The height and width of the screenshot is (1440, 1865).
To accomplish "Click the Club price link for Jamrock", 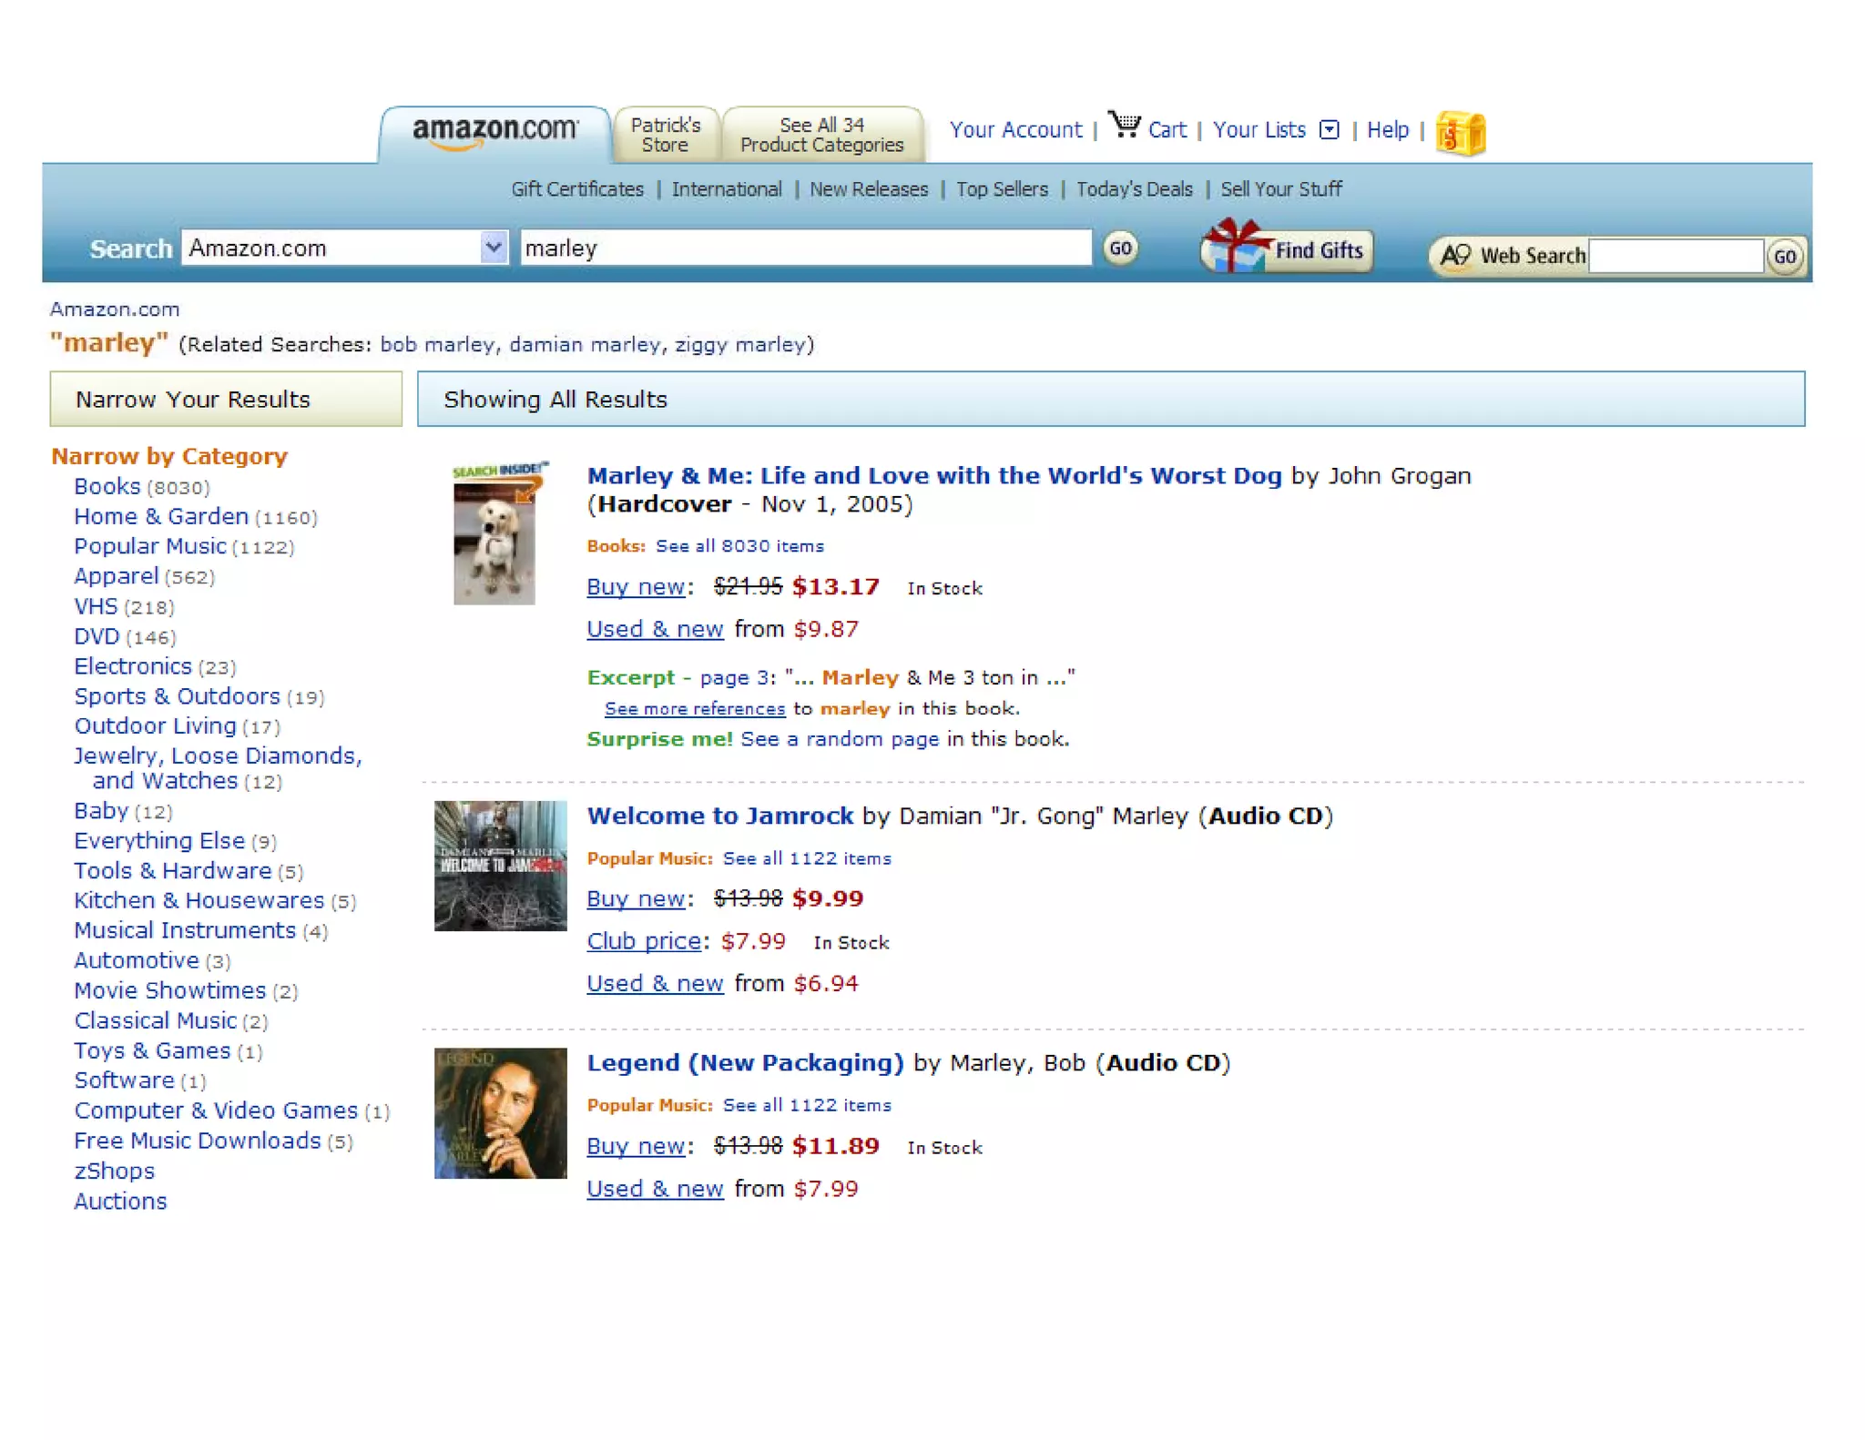I will 644,941.
